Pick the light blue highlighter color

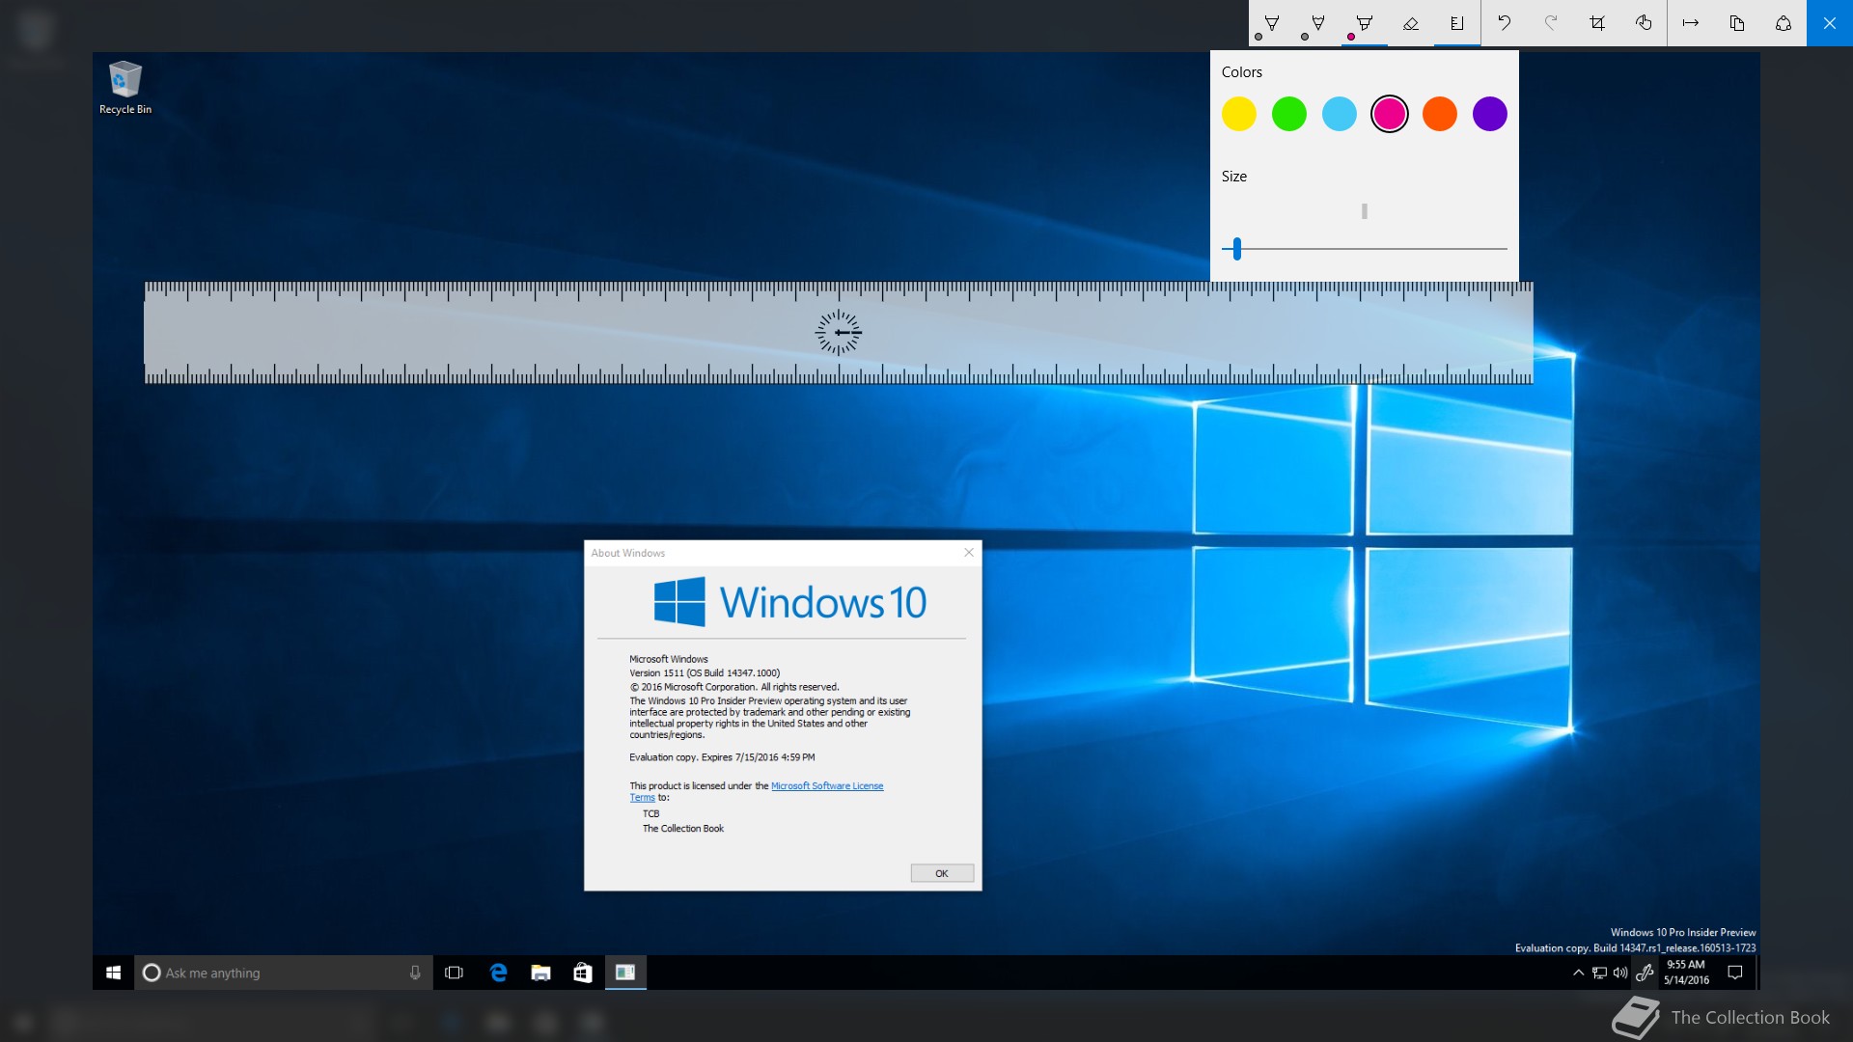[x=1340, y=114]
